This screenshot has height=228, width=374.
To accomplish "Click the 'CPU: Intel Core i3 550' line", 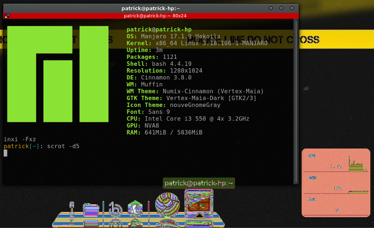I will (188, 119).
